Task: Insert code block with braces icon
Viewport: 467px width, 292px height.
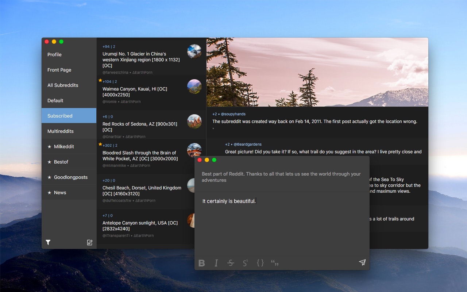Action: click(260, 263)
